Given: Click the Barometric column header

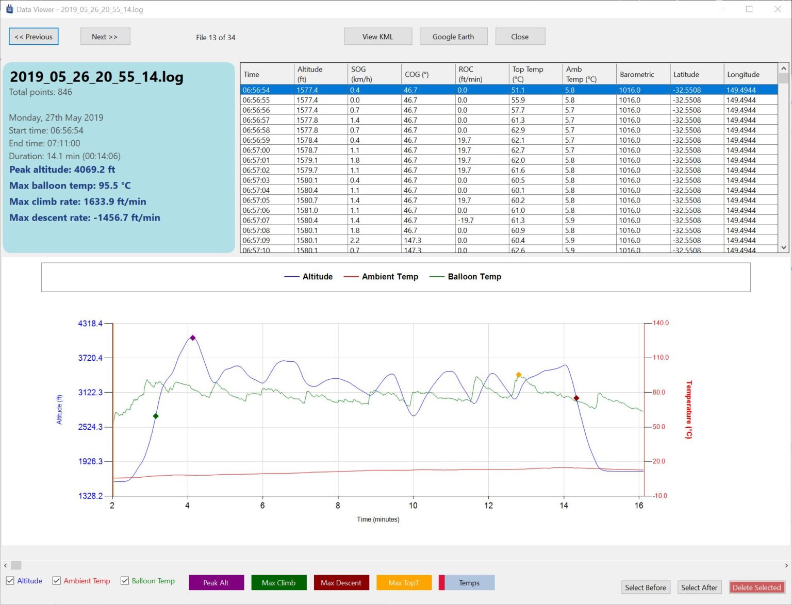Looking at the screenshot, I should (x=642, y=74).
